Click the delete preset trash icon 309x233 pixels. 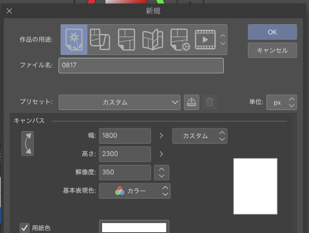tap(209, 102)
